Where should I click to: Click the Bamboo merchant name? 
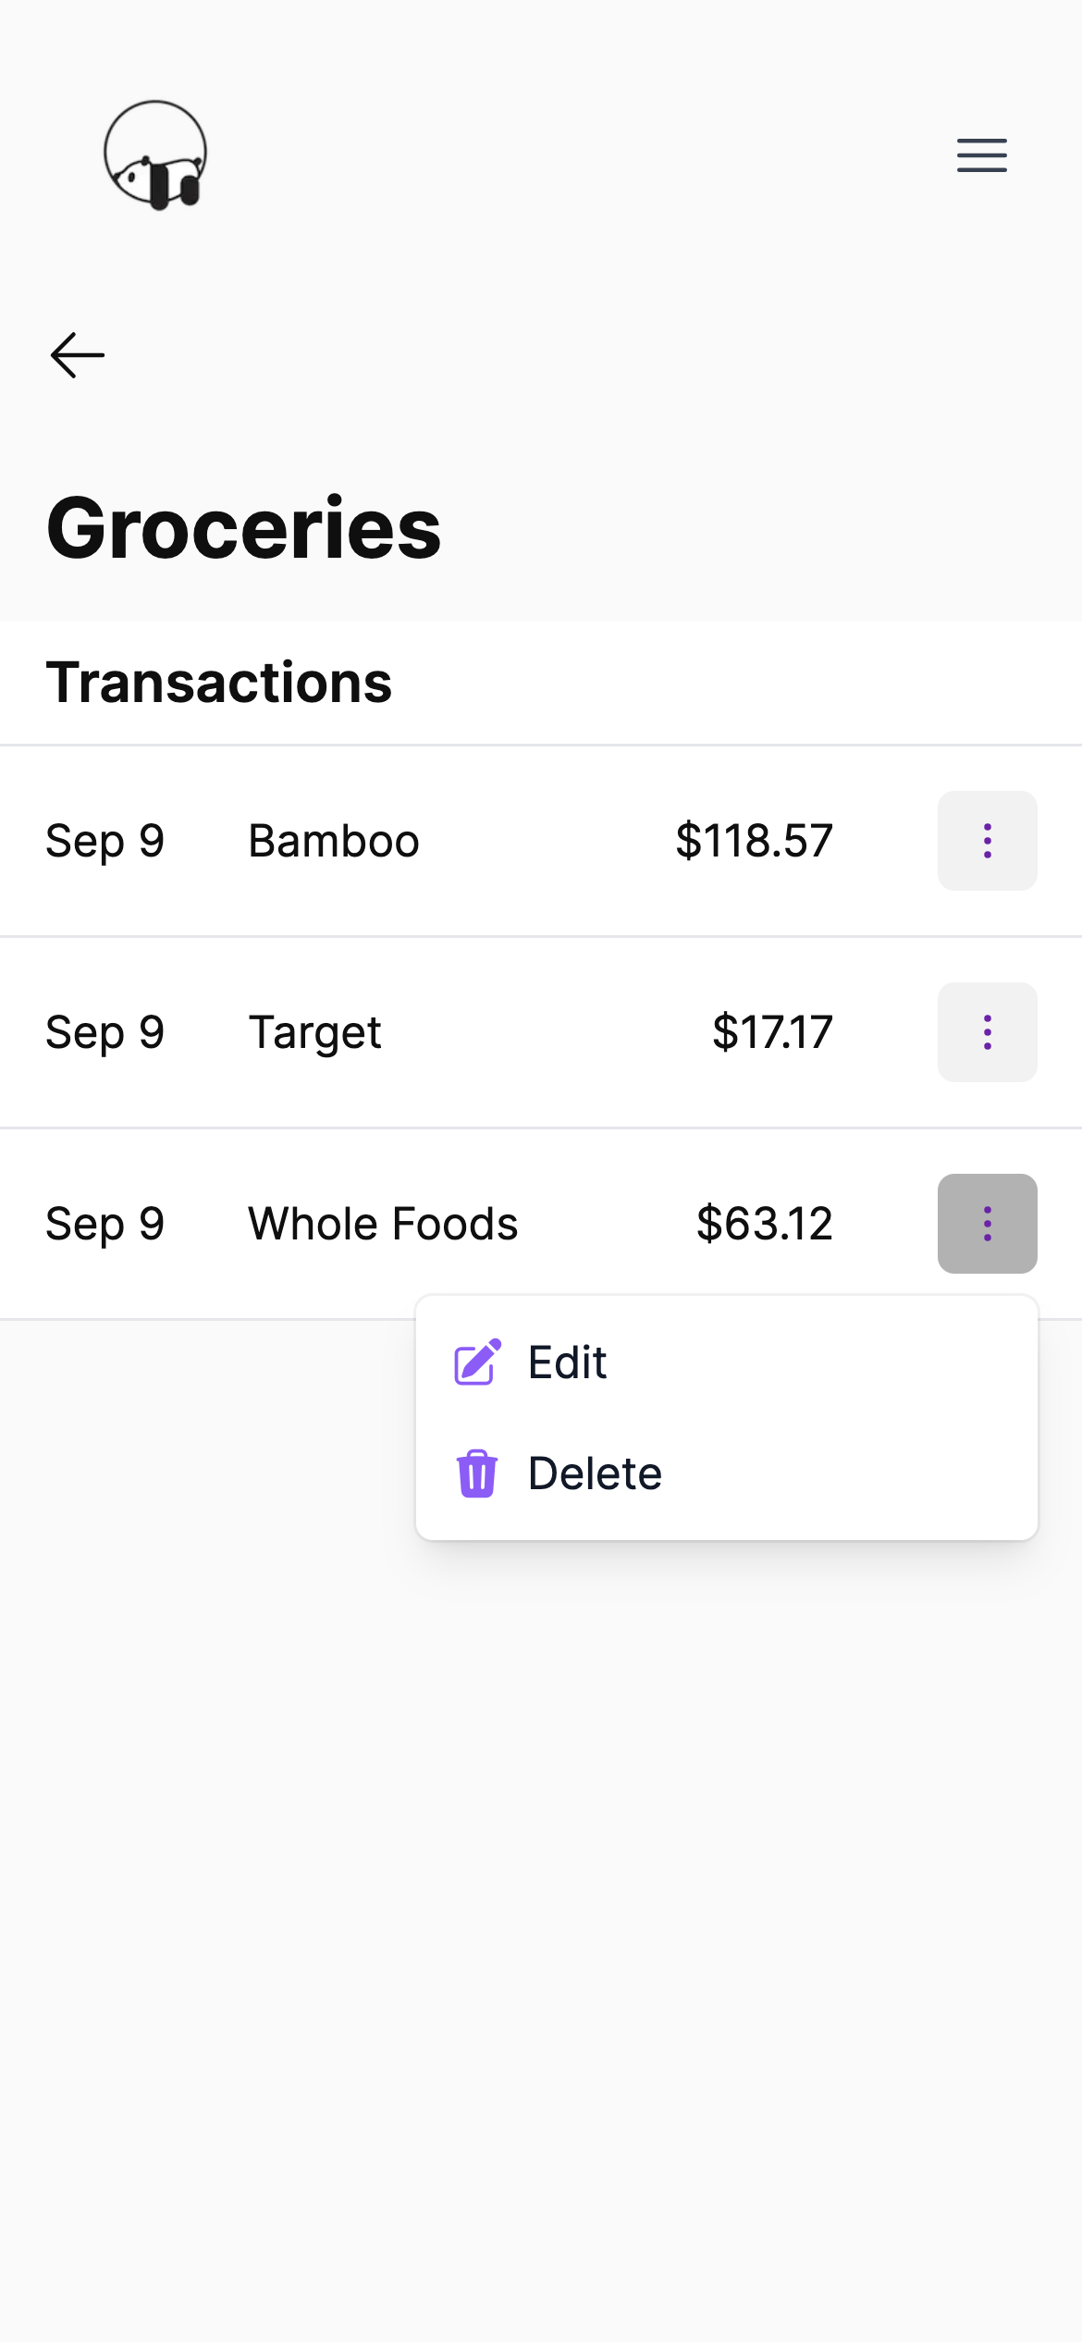[334, 841]
